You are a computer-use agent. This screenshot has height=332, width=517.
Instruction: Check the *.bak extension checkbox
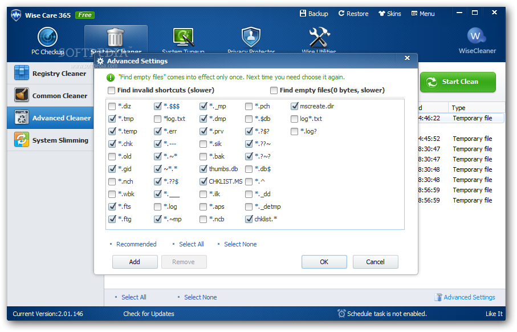203,156
